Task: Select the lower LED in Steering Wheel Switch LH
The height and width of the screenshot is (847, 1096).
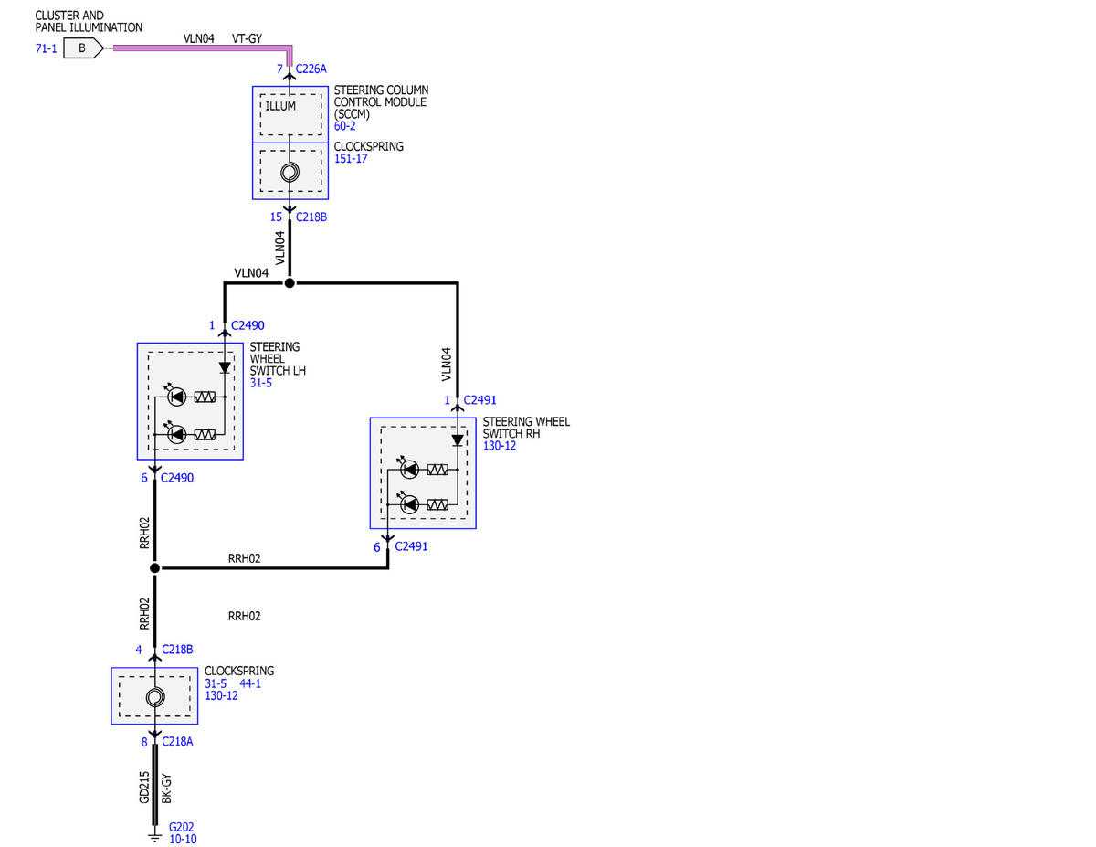Action: [177, 433]
